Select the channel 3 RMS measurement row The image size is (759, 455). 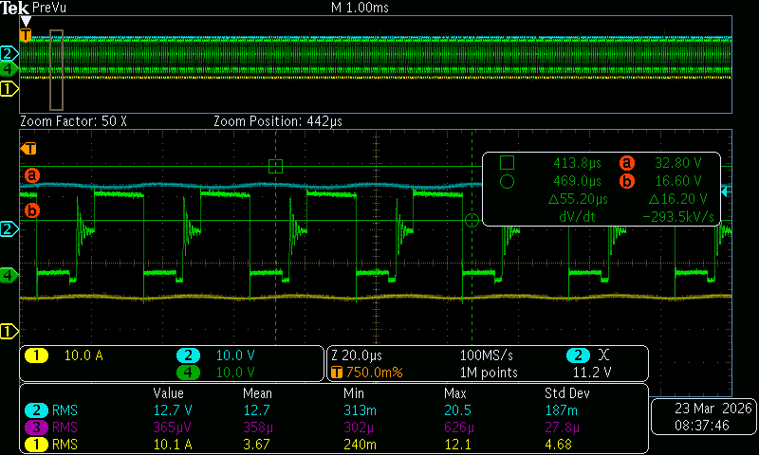(334, 428)
